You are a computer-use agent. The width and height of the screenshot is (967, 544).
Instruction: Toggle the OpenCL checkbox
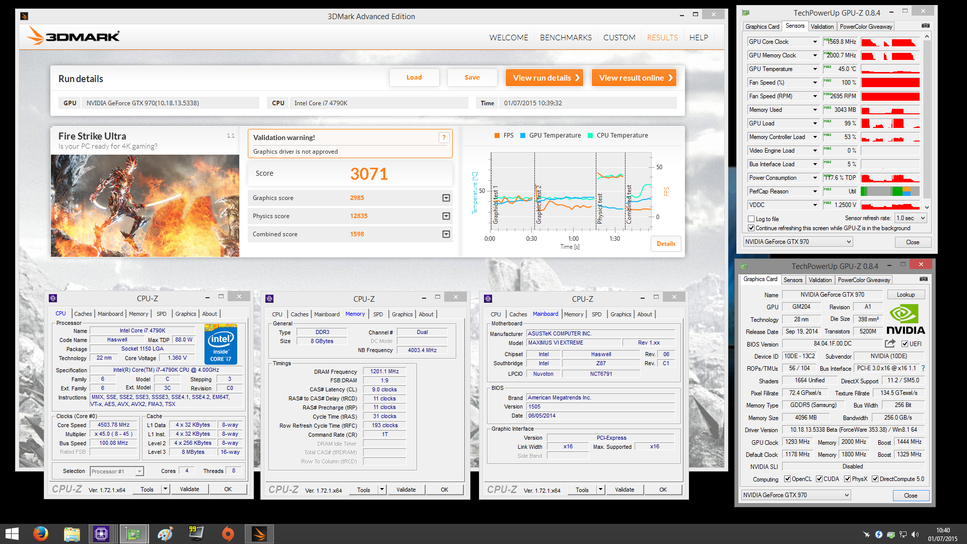787,479
